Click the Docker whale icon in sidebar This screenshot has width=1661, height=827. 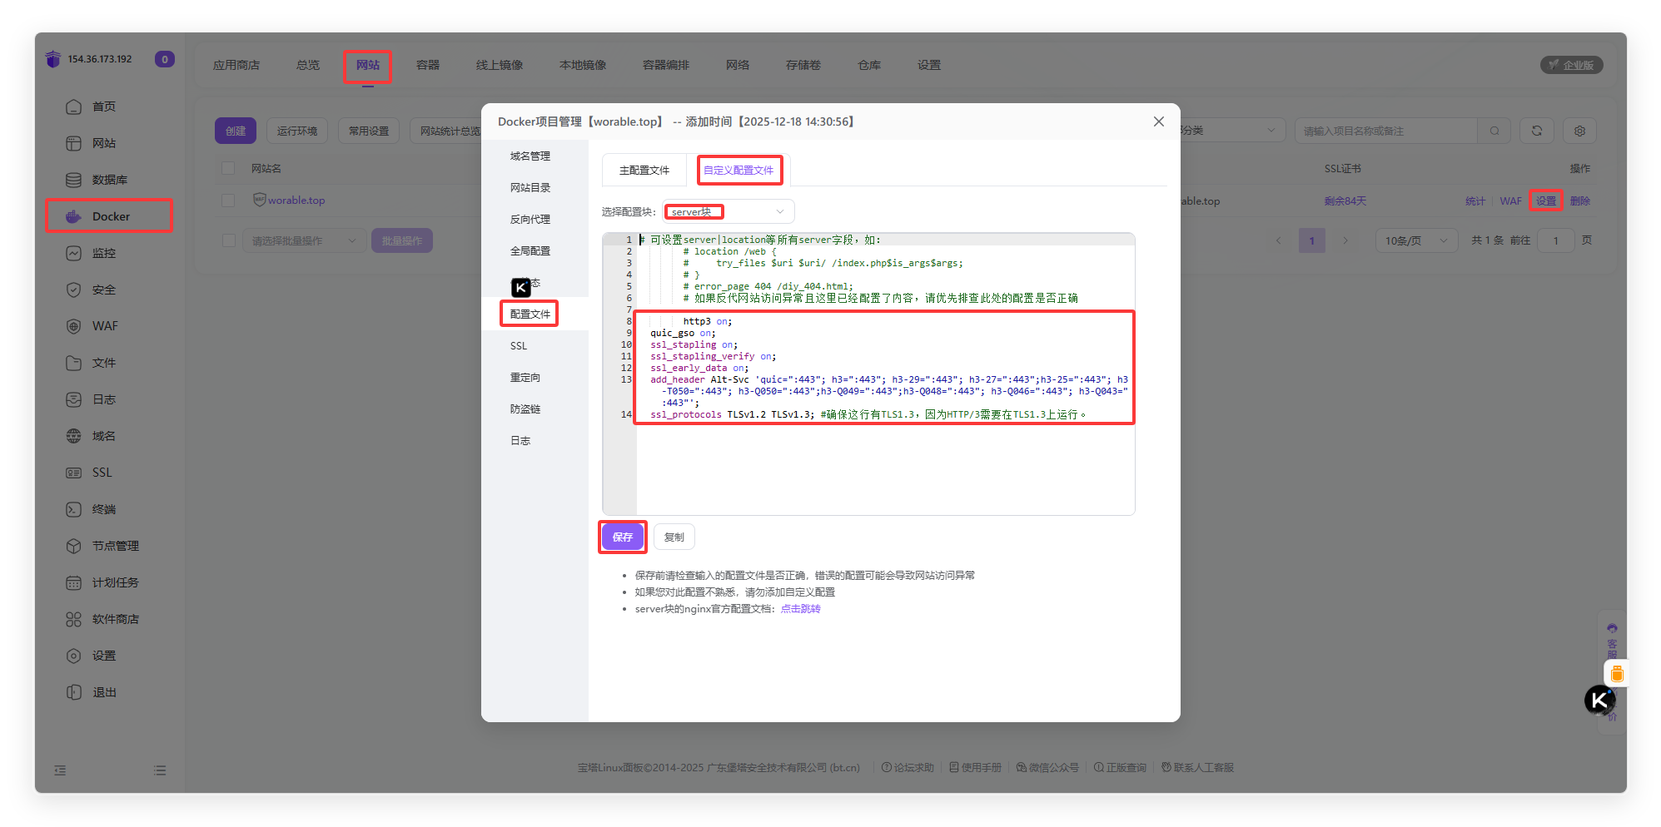(74, 216)
